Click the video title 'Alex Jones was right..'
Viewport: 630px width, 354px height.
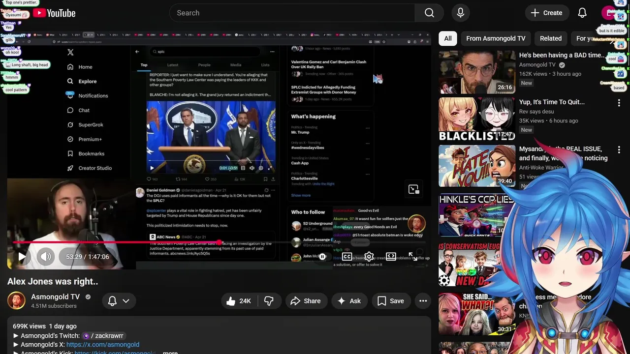point(53,282)
